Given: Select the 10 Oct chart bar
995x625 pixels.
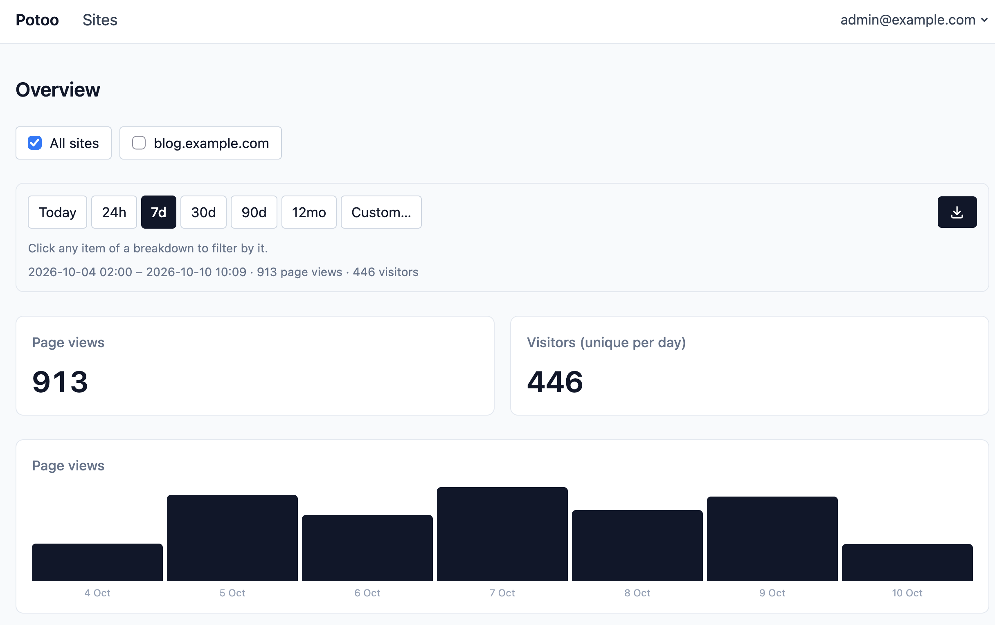Looking at the screenshot, I should pos(907,563).
